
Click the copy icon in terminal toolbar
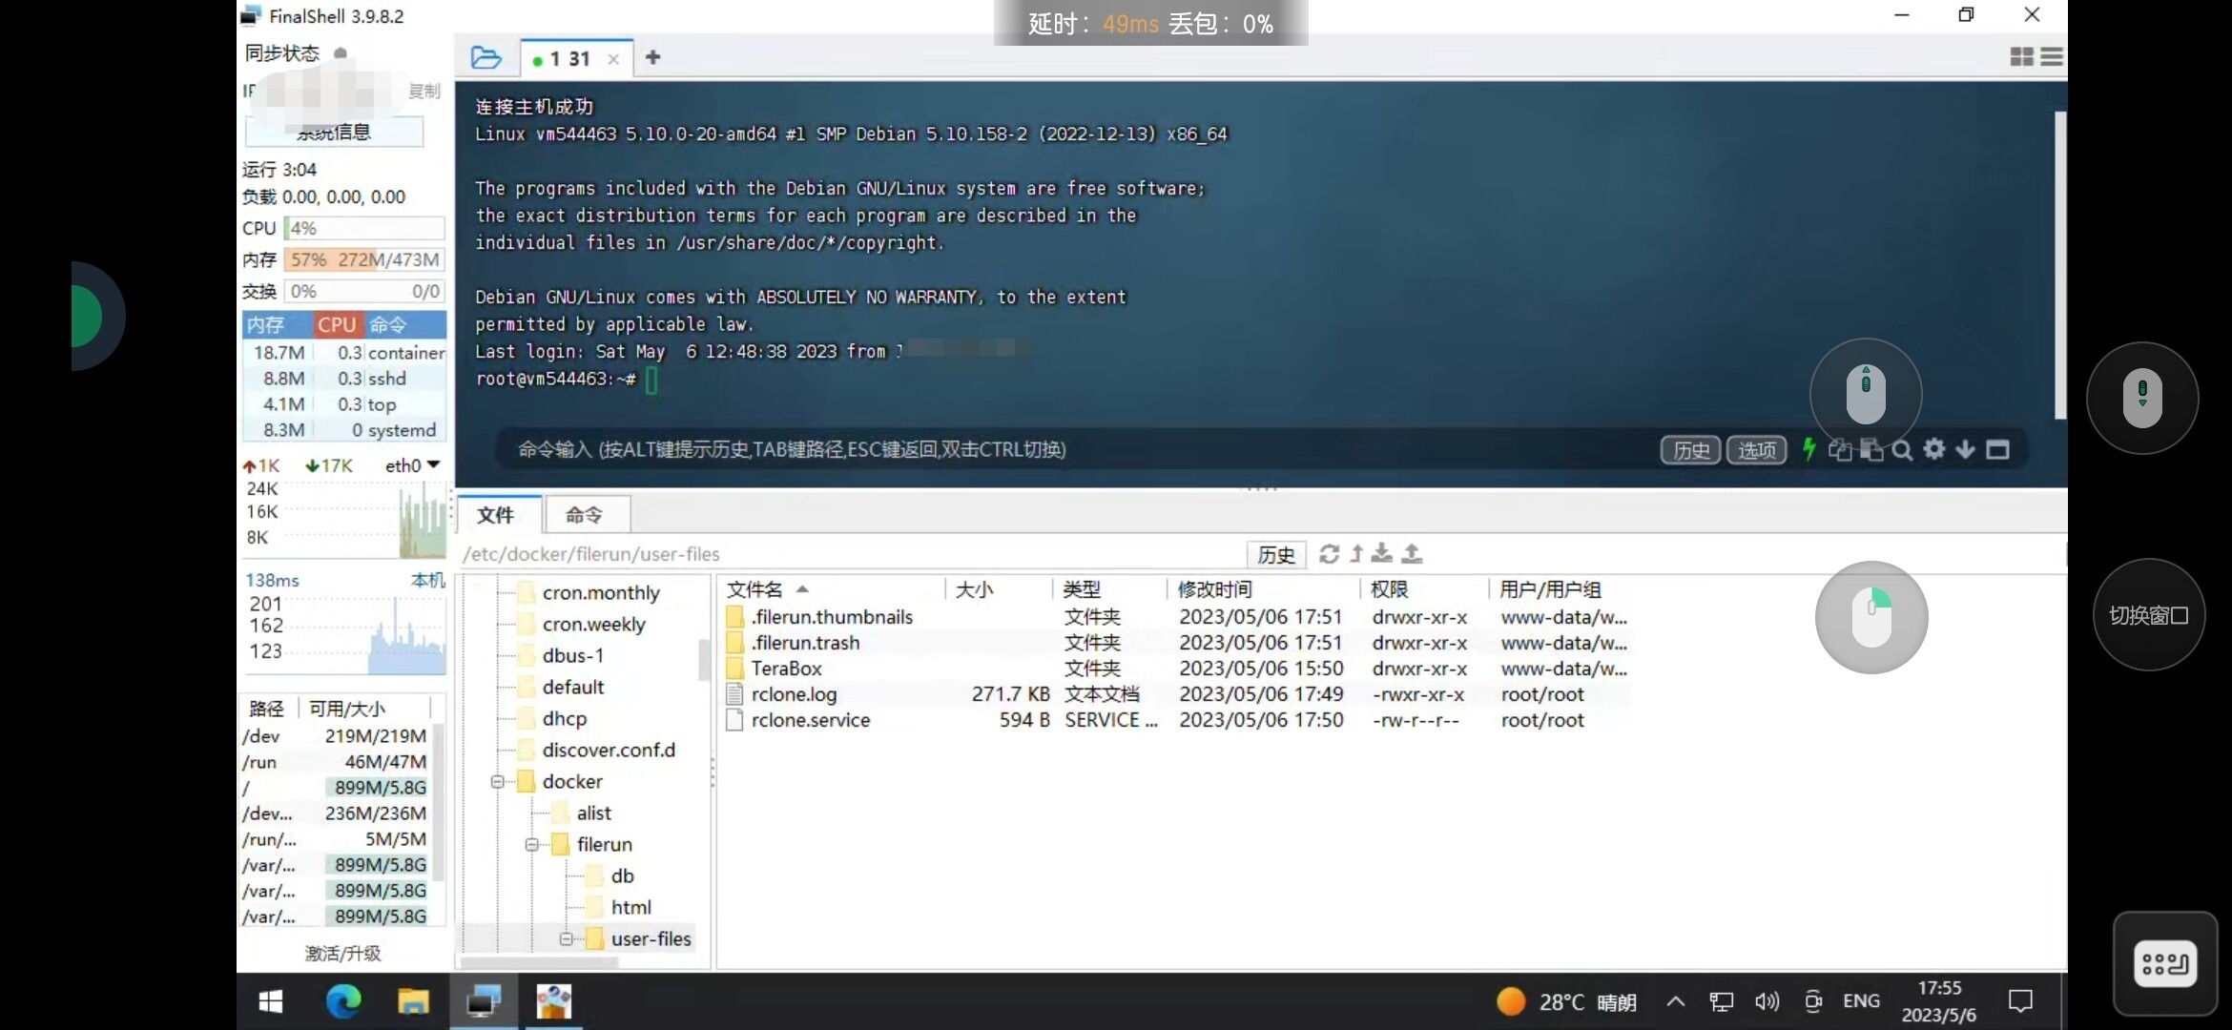[1840, 449]
